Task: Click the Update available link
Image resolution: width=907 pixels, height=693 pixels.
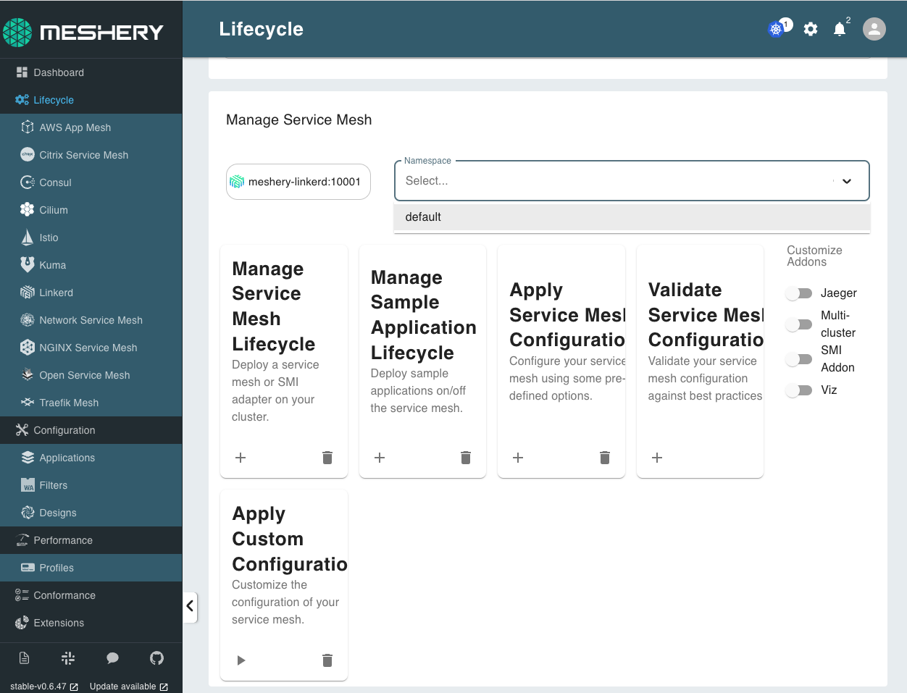Action: pyautogui.click(x=123, y=686)
